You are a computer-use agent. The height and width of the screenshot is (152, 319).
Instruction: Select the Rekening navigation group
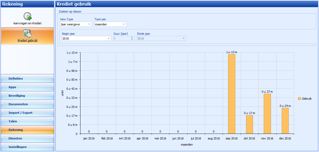(27, 130)
